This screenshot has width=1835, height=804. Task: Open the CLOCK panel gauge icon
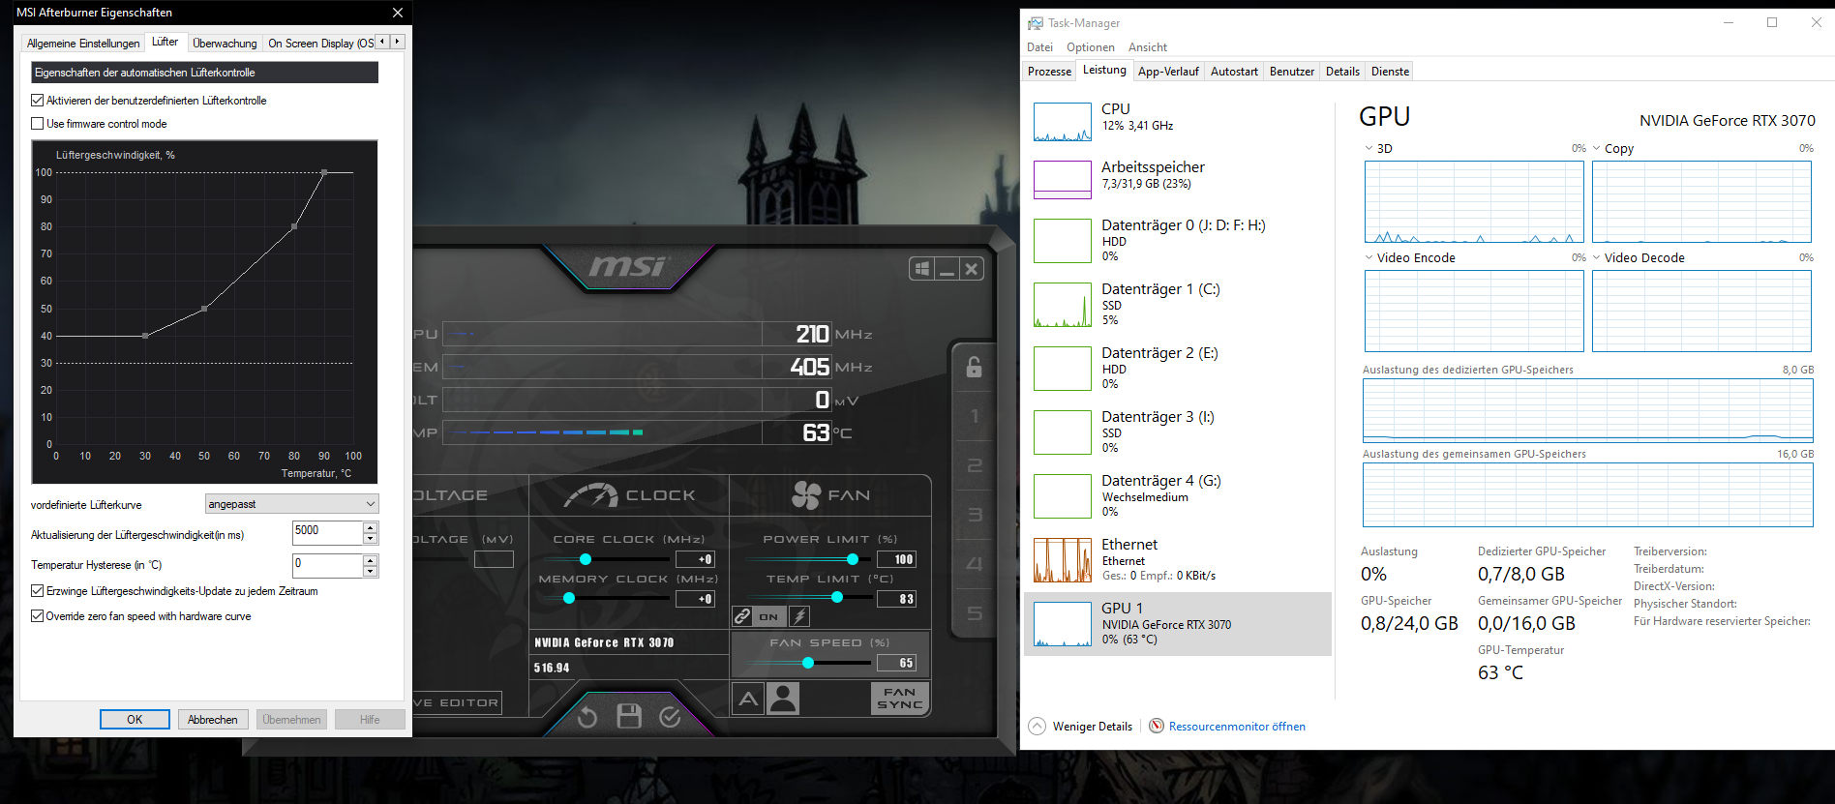[x=591, y=494]
